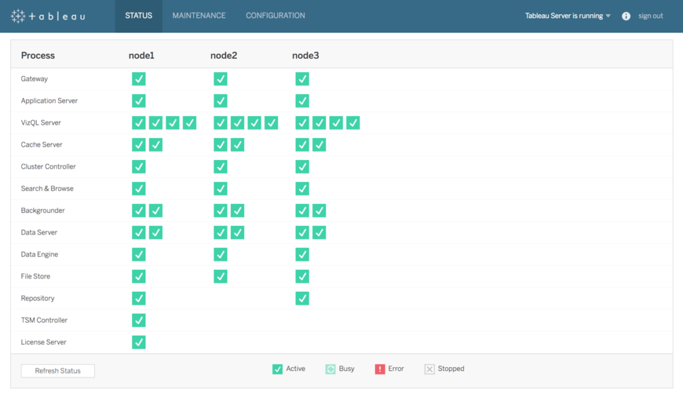Go to the CONFIGURATION tab
683x397 pixels.
pyautogui.click(x=275, y=16)
